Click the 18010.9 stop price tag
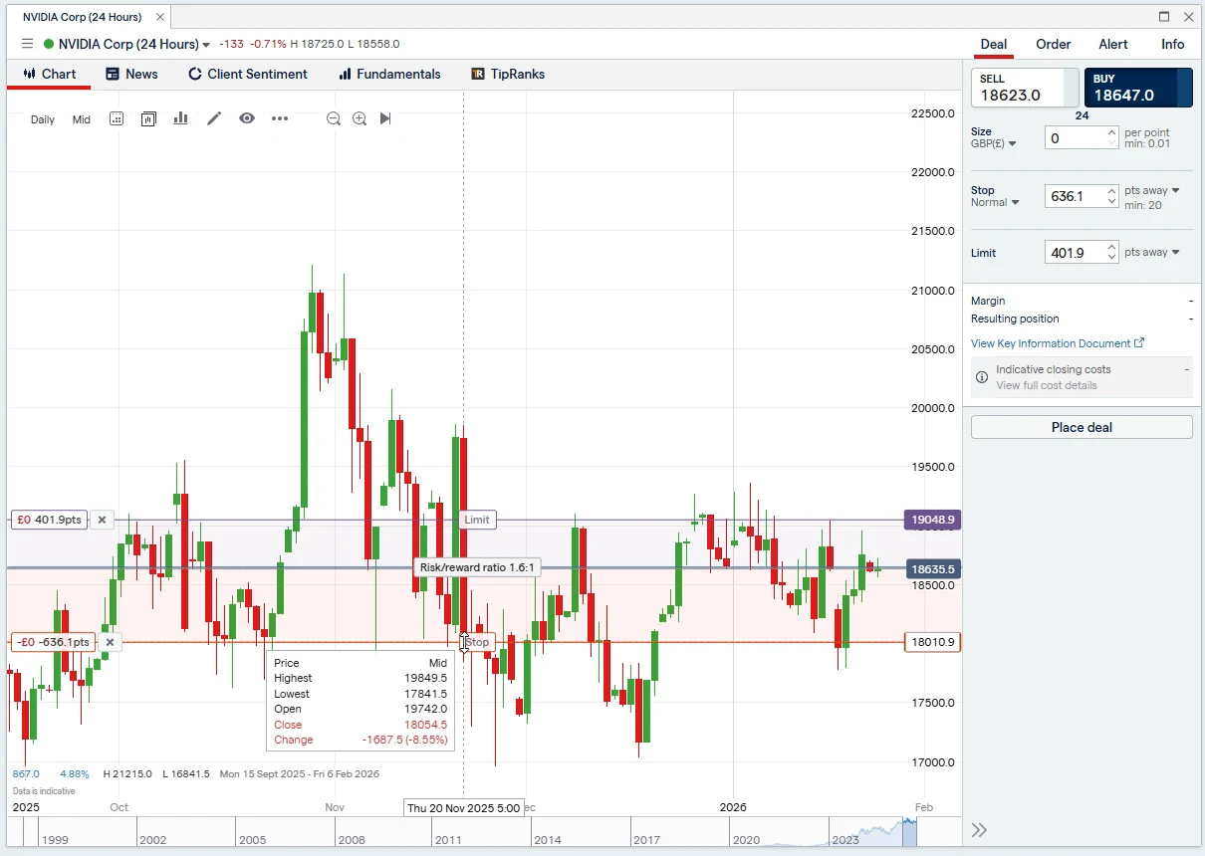 point(932,642)
